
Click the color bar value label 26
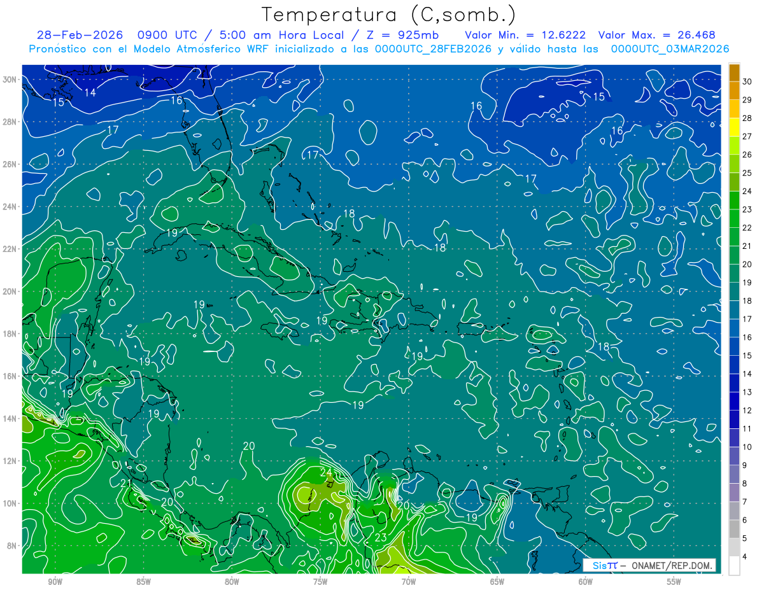click(747, 155)
